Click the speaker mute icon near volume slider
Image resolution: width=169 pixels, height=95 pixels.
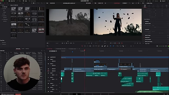157,46
